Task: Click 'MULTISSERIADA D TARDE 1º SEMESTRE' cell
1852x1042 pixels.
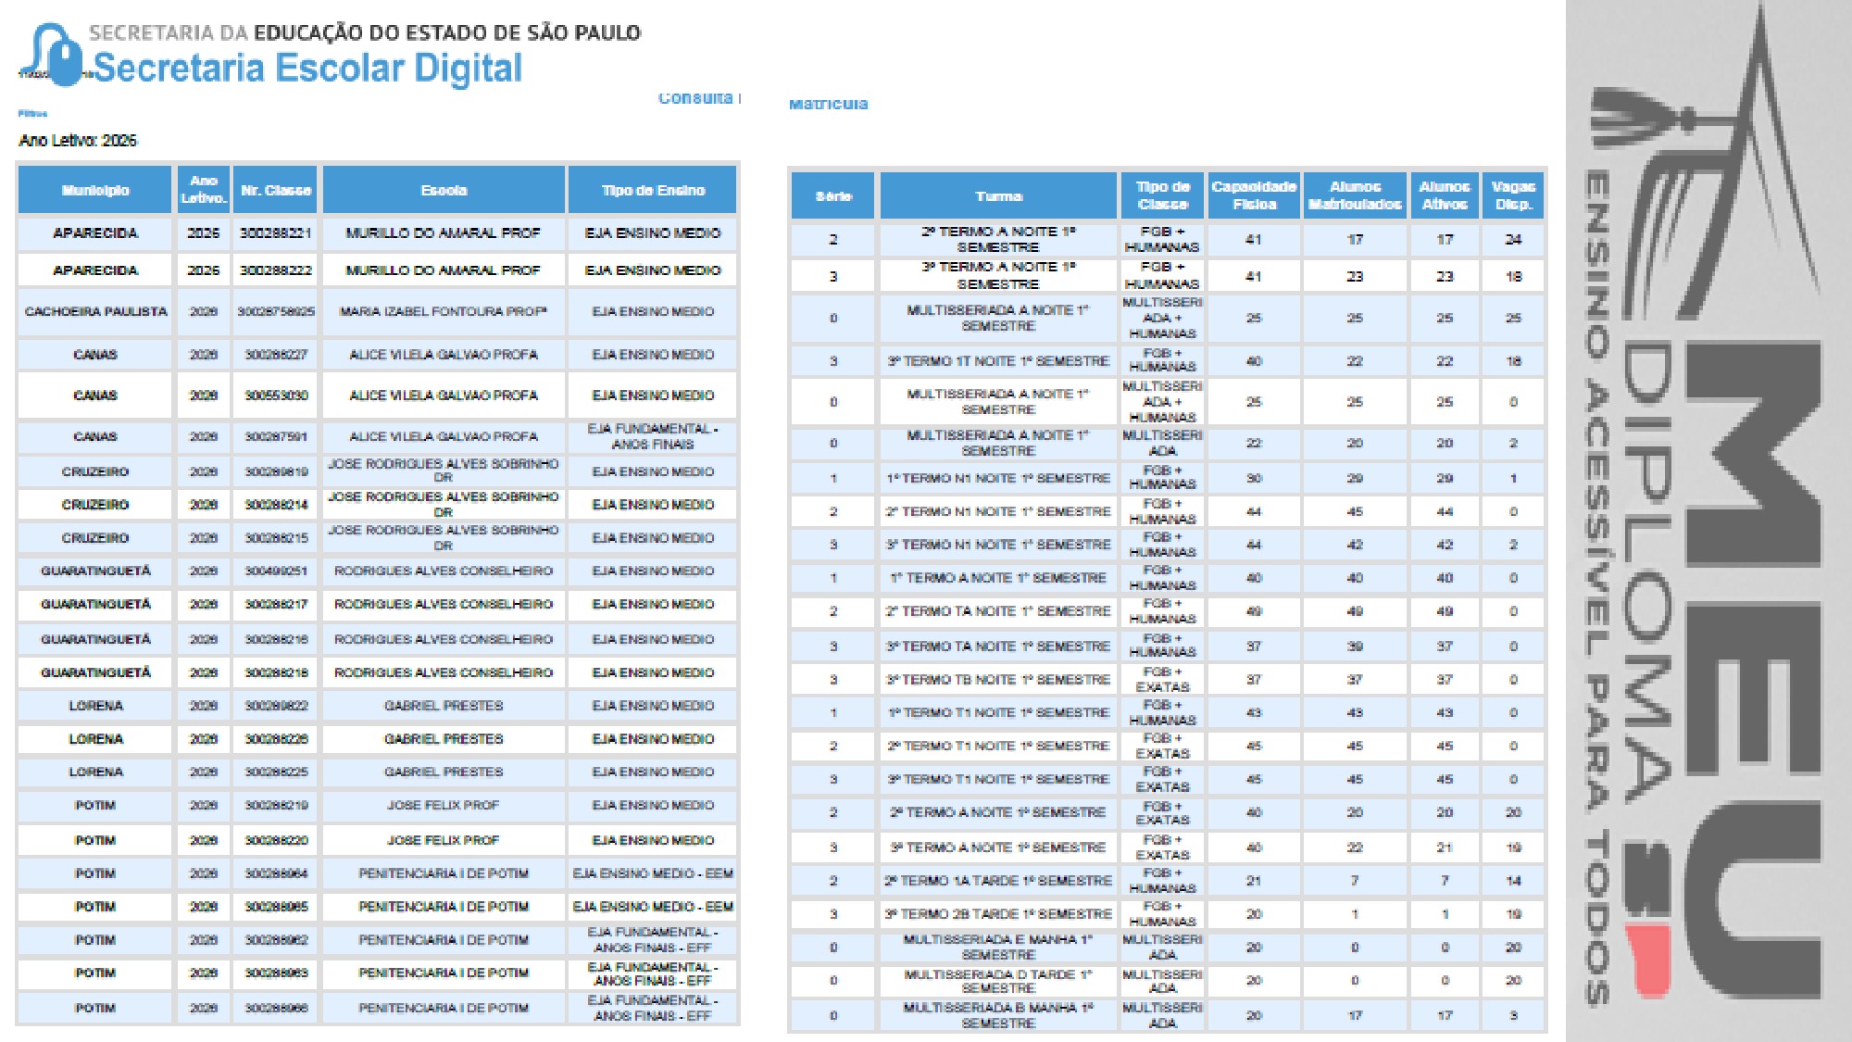Action: click(x=998, y=981)
